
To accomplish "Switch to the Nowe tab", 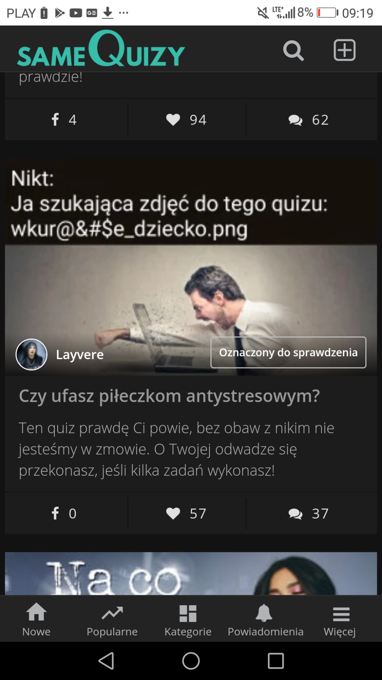I will click(36, 620).
